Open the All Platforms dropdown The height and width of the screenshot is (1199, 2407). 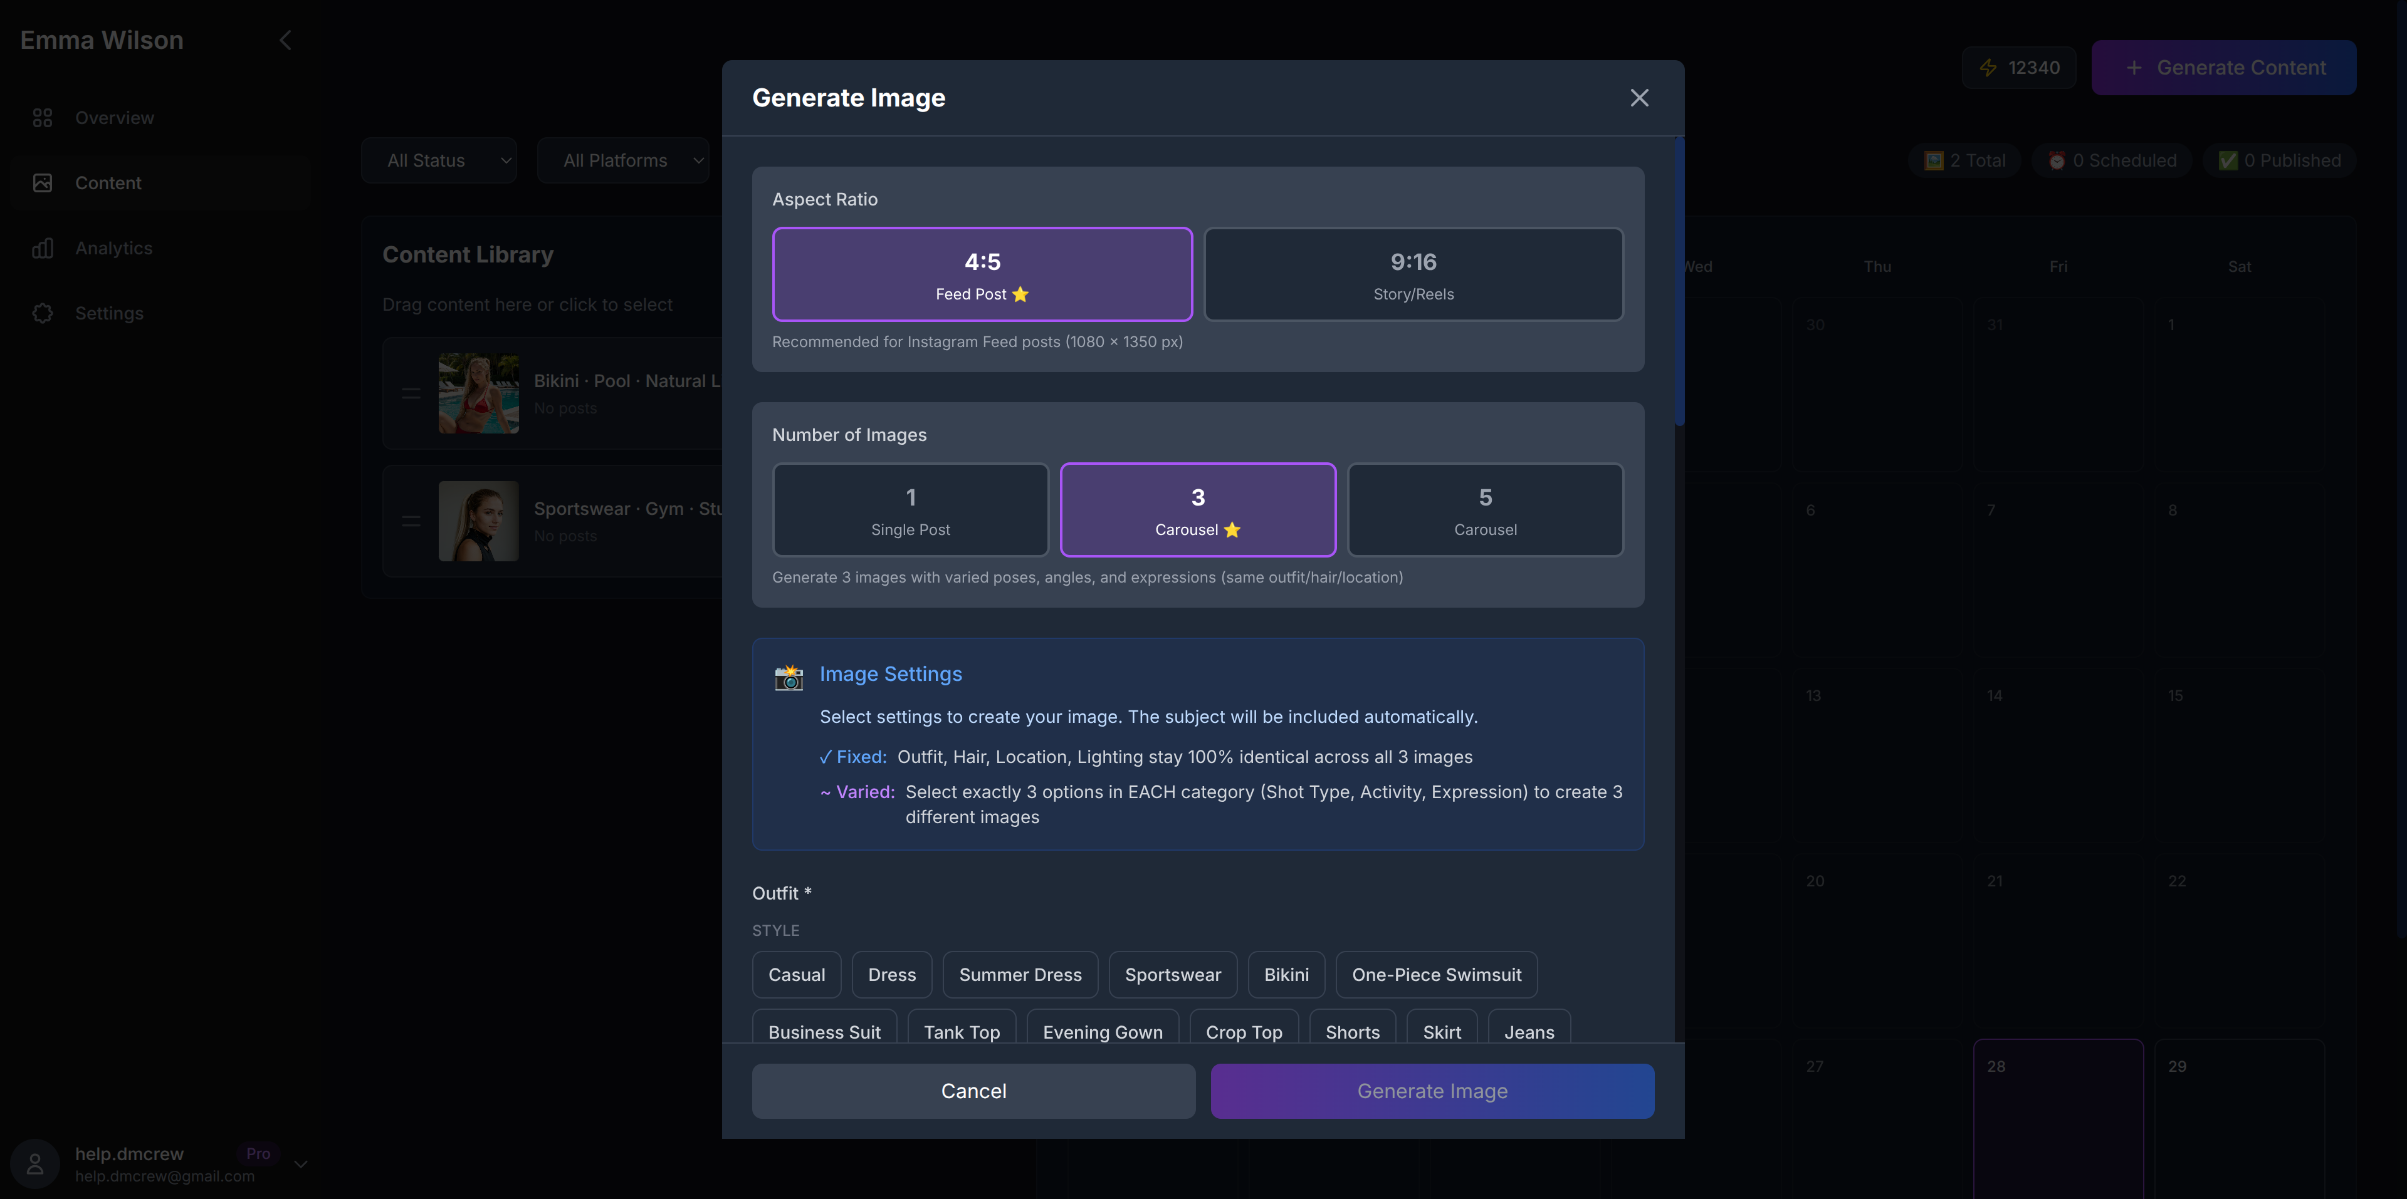pyautogui.click(x=623, y=160)
